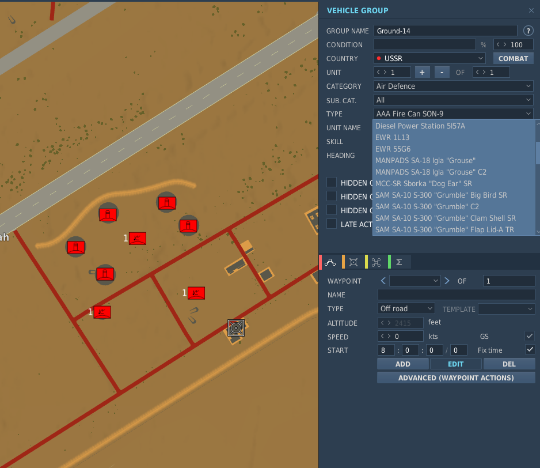Open the COUNTRY dropdown showing USSR

429,58
